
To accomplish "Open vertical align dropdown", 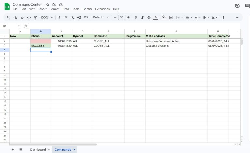I will 197,17.
